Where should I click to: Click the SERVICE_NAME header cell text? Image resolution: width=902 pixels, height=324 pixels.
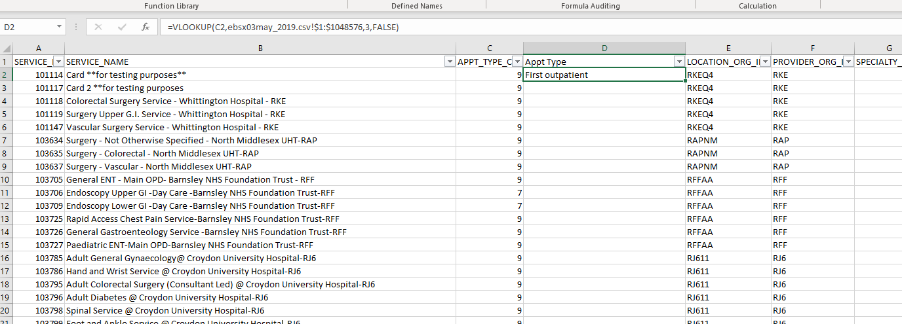[98, 62]
